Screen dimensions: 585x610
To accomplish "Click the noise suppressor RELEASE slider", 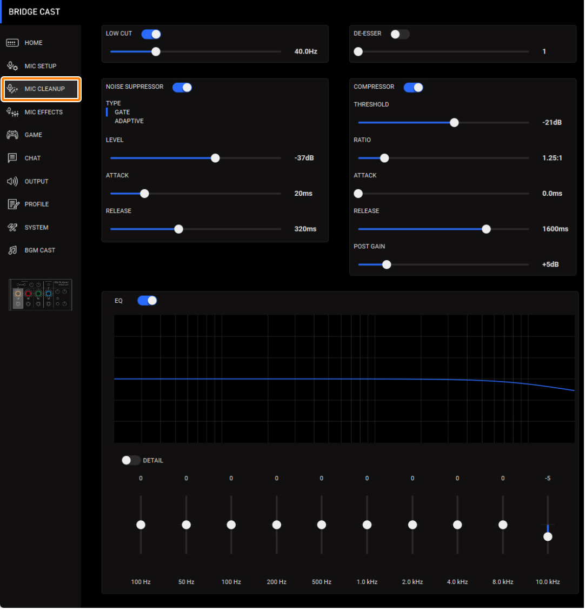I will click(x=196, y=229).
